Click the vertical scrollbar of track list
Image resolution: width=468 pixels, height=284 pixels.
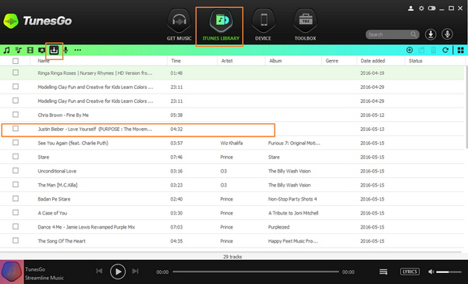[466, 108]
